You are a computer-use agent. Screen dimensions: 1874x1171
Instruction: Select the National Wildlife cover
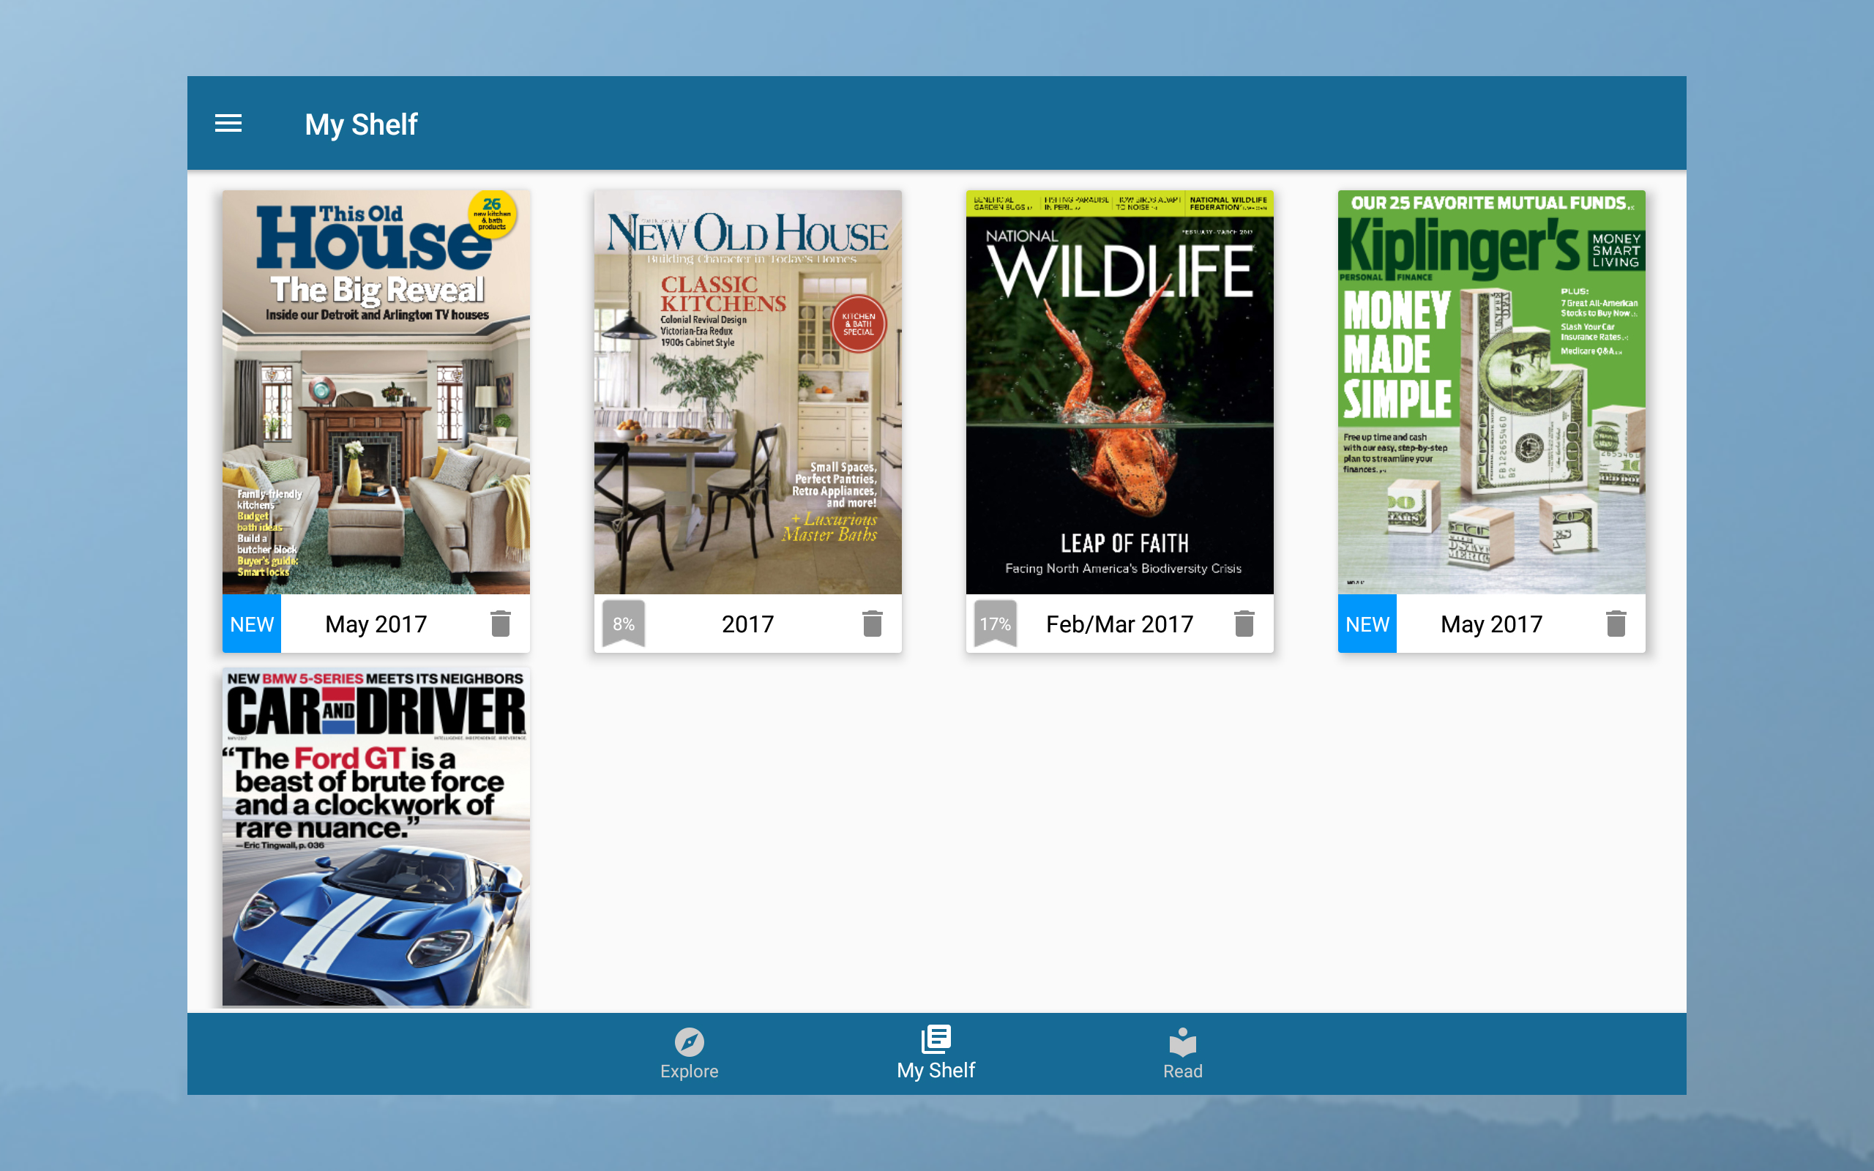(x=1119, y=391)
